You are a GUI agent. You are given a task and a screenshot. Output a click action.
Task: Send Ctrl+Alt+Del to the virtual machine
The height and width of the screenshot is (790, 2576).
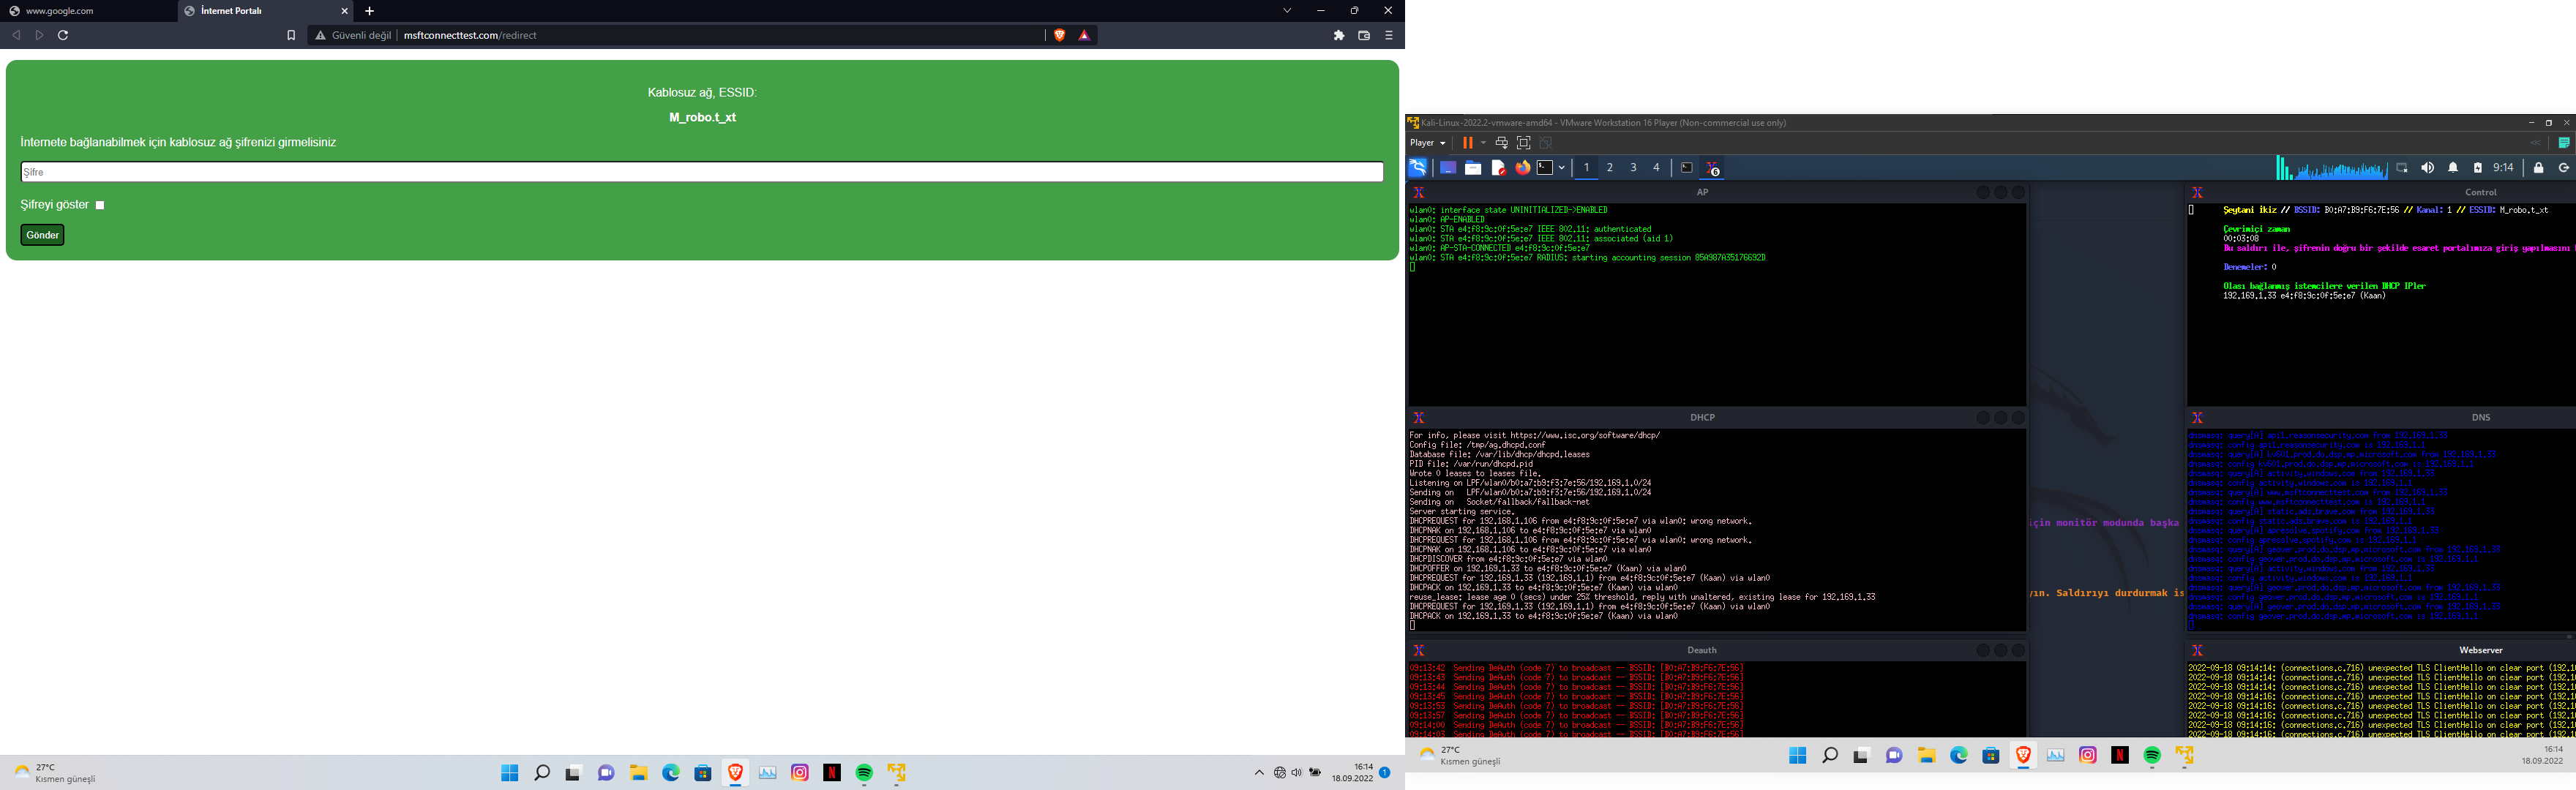[x=1501, y=143]
